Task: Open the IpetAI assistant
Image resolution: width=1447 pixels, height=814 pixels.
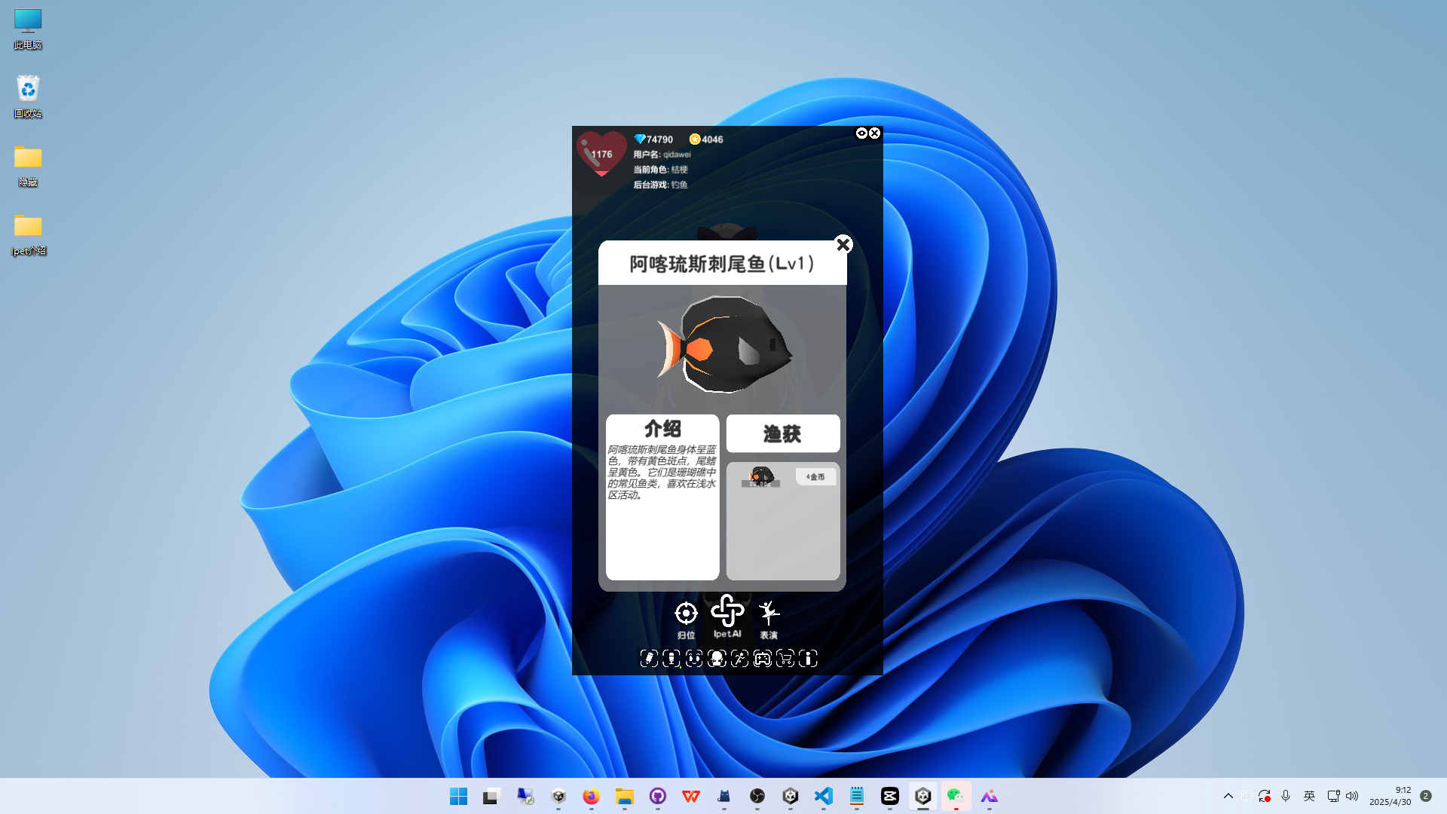Action: click(727, 612)
